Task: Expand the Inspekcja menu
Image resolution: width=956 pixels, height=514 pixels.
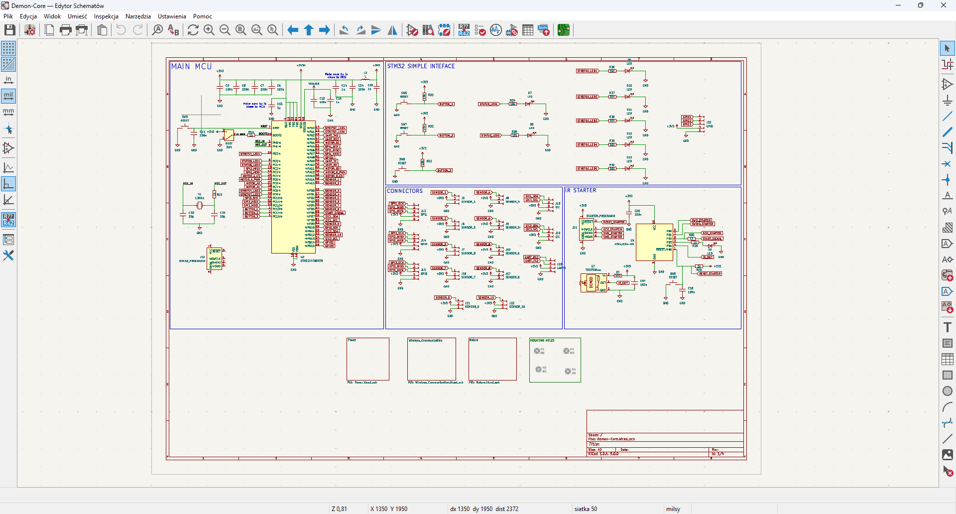Action: click(106, 16)
